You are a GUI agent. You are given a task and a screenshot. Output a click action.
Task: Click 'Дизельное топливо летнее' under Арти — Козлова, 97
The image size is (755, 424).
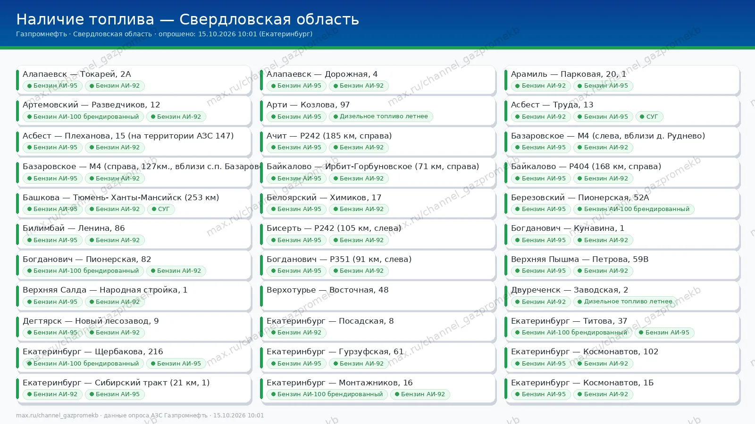click(381, 117)
